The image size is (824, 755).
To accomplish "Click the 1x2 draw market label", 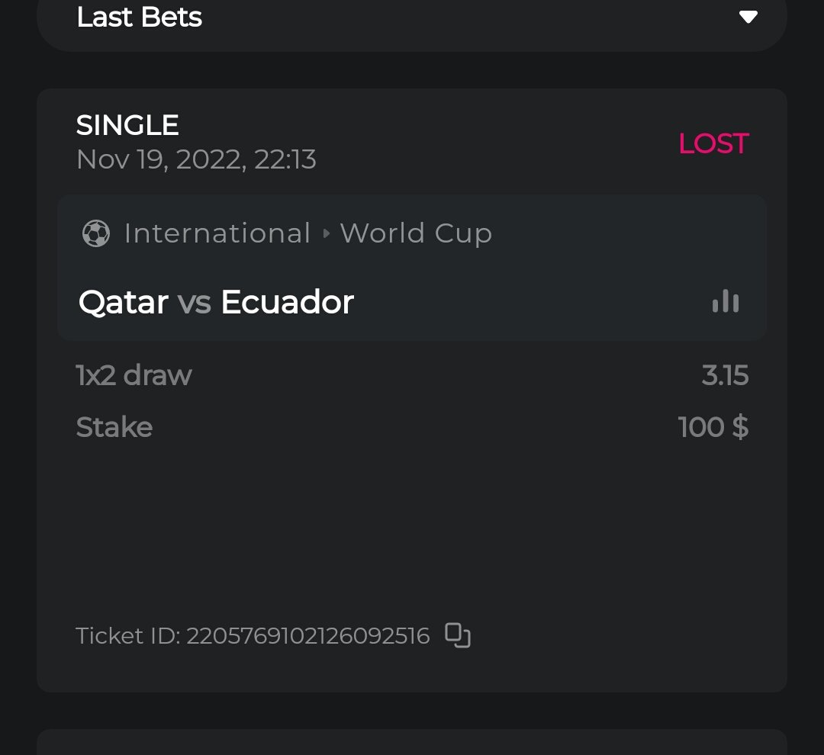I will tap(134, 375).
